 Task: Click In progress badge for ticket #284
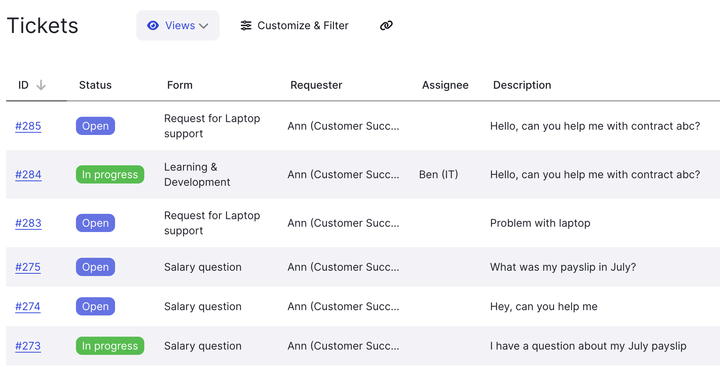click(110, 174)
